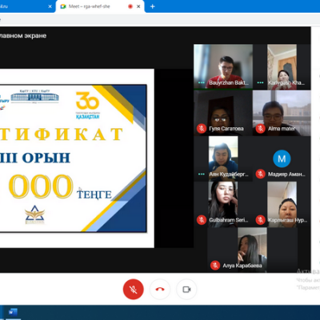
Task: Click muted mic icon beside Карлыгаш Нур...
Action: point(261,220)
